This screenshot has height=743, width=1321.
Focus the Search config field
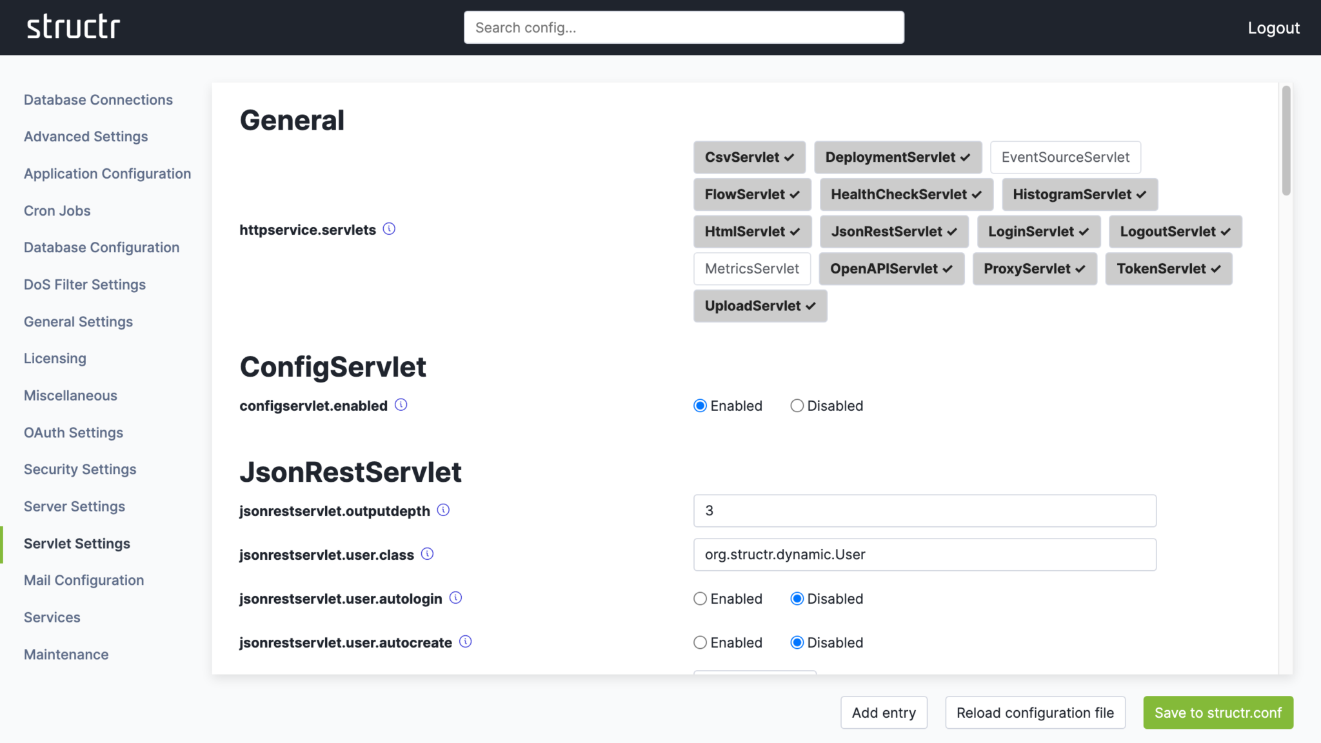684,28
